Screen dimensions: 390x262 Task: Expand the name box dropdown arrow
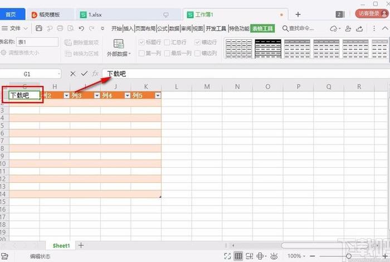tap(58, 74)
